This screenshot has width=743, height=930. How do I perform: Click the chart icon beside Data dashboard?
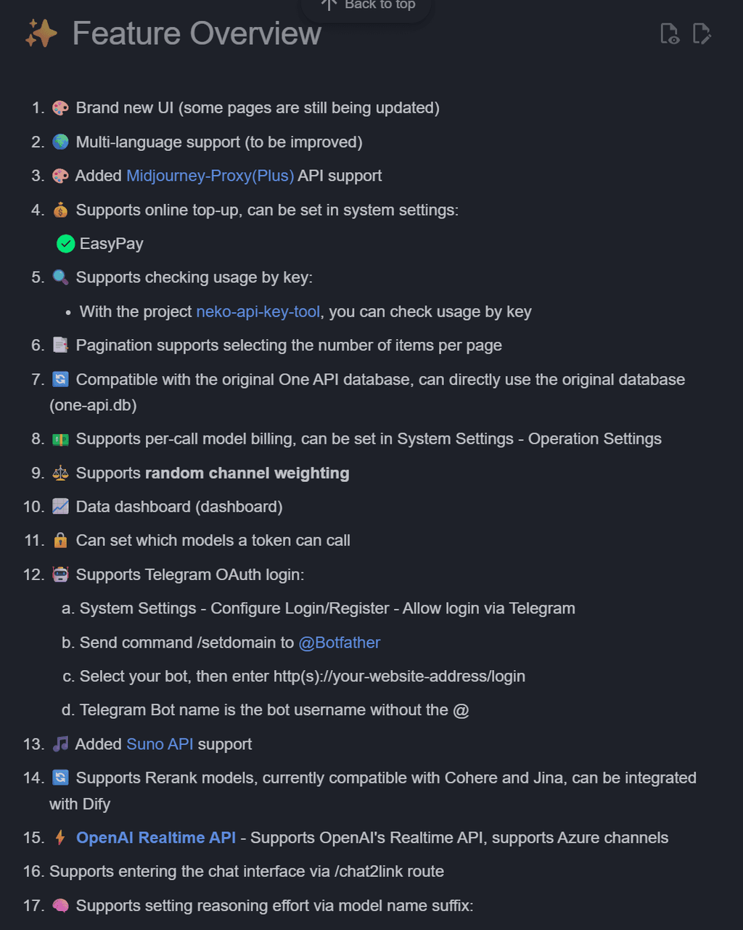60,507
